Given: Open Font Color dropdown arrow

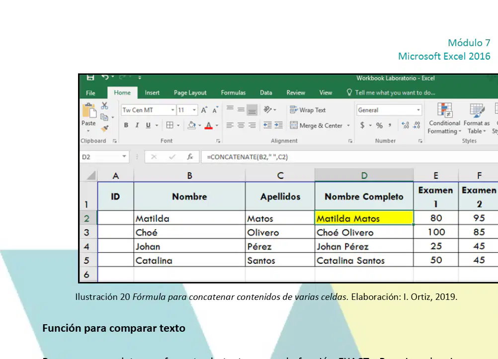Looking at the screenshot, I should click(x=217, y=126).
